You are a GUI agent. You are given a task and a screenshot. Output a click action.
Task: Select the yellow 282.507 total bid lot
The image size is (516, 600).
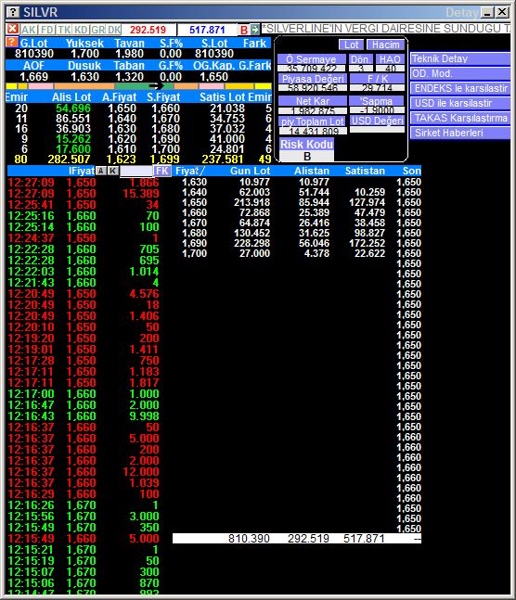69,160
